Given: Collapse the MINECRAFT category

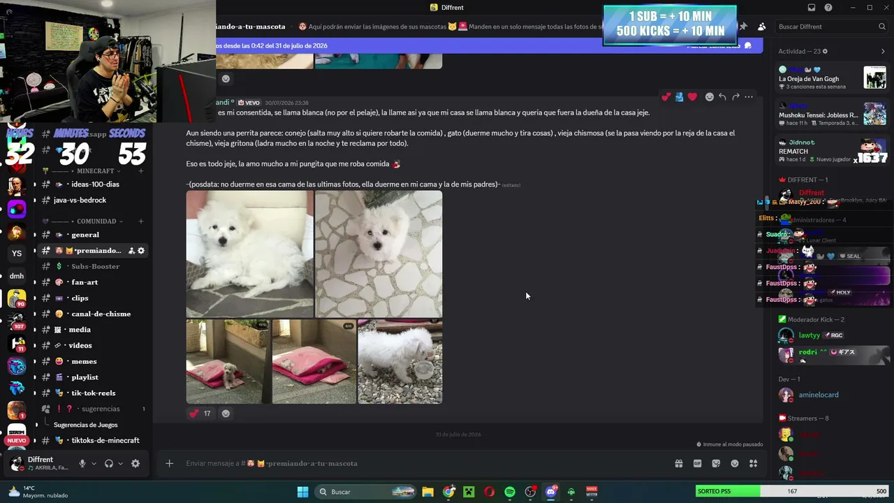Looking at the screenshot, I should click(96, 171).
